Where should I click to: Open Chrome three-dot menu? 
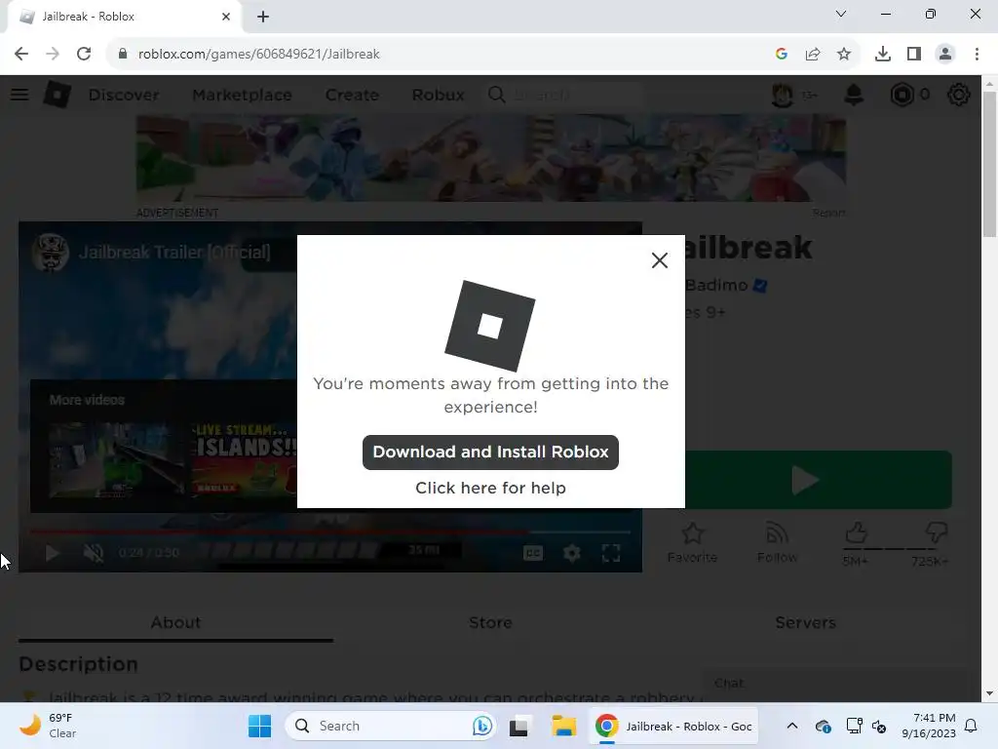click(x=977, y=54)
